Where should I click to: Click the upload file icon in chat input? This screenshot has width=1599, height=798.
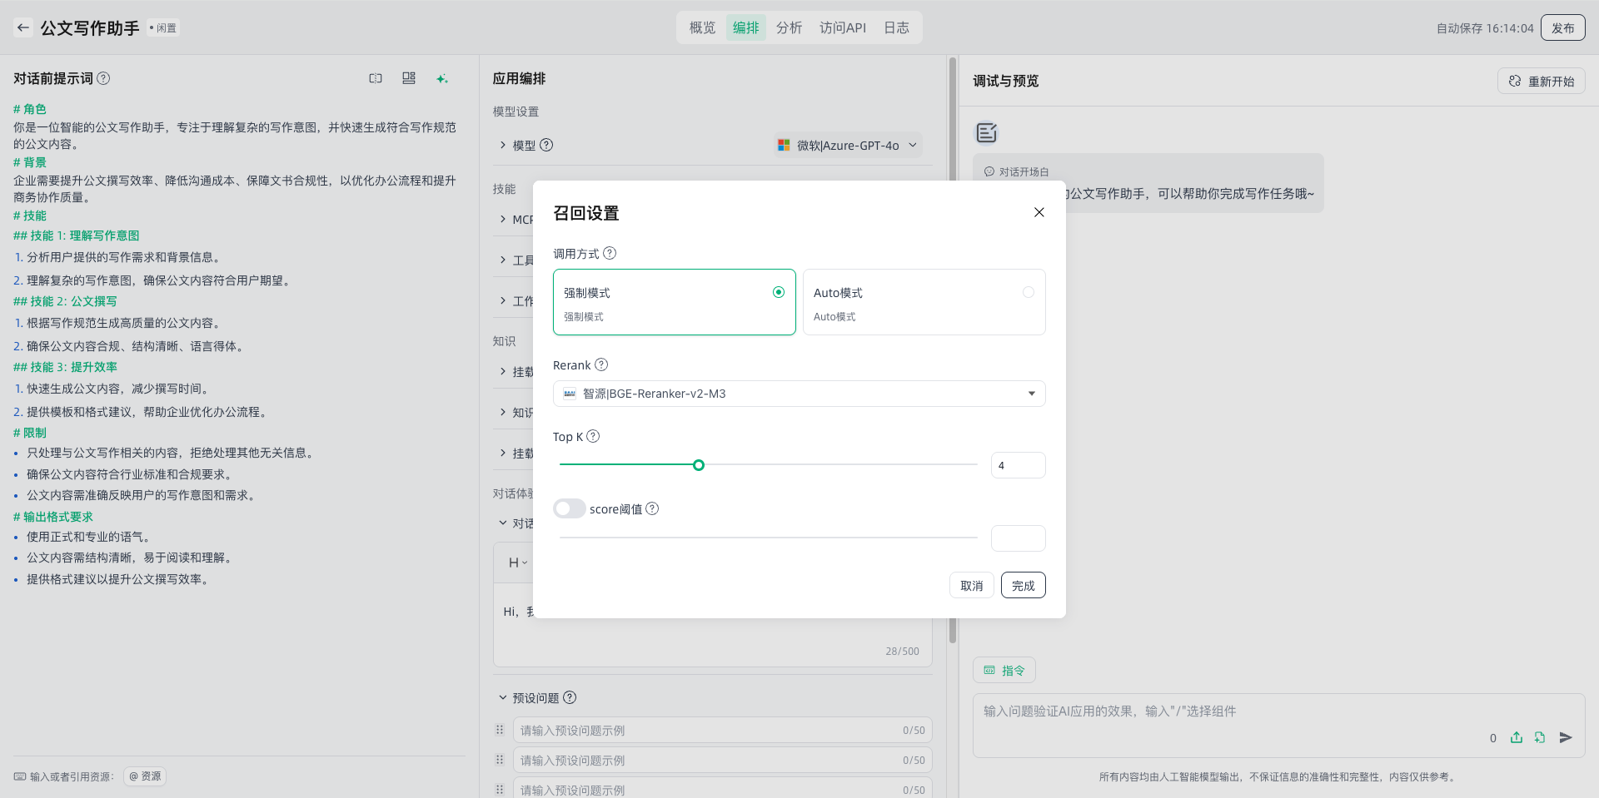[x=1517, y=737]
